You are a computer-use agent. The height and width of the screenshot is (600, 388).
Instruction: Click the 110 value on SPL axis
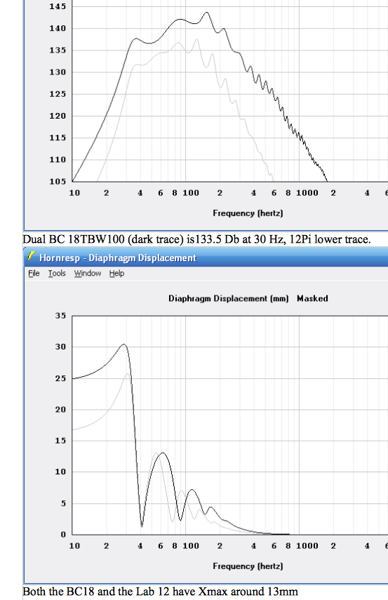(x=58, y=159)
